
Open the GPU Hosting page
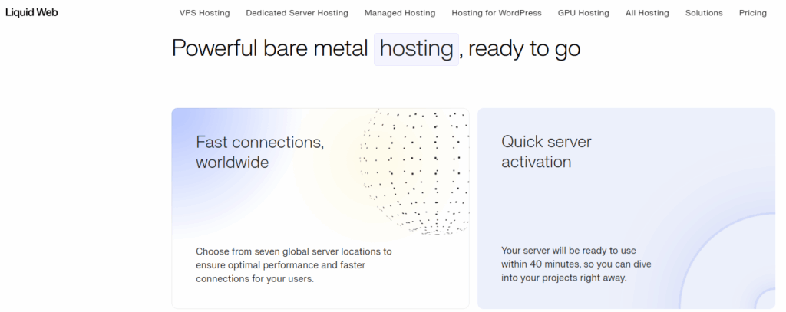[x=583, y=13]
